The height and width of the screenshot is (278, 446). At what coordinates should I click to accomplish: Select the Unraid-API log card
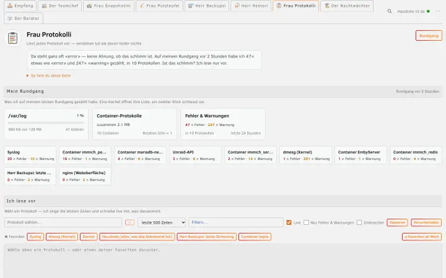click(x=195, y=155)
